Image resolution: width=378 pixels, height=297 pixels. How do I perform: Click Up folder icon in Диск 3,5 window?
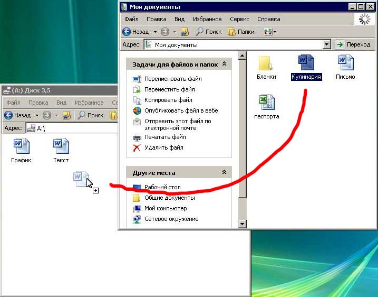66,115
